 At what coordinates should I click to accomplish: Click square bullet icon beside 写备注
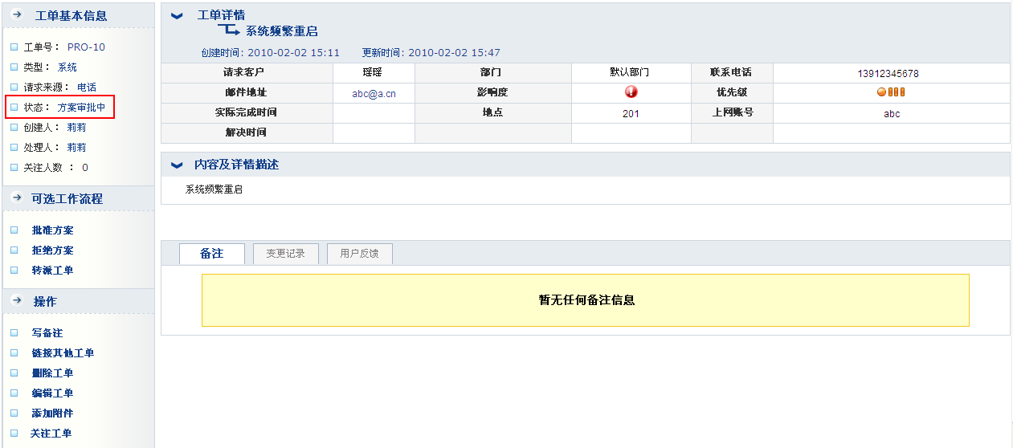(x=14, y=333)
